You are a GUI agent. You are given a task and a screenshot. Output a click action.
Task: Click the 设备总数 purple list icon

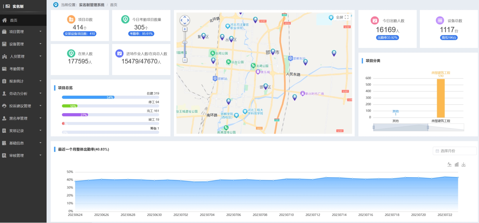(440, 20)
